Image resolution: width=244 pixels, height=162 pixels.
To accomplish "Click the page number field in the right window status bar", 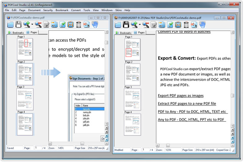I will click(146, 150).
